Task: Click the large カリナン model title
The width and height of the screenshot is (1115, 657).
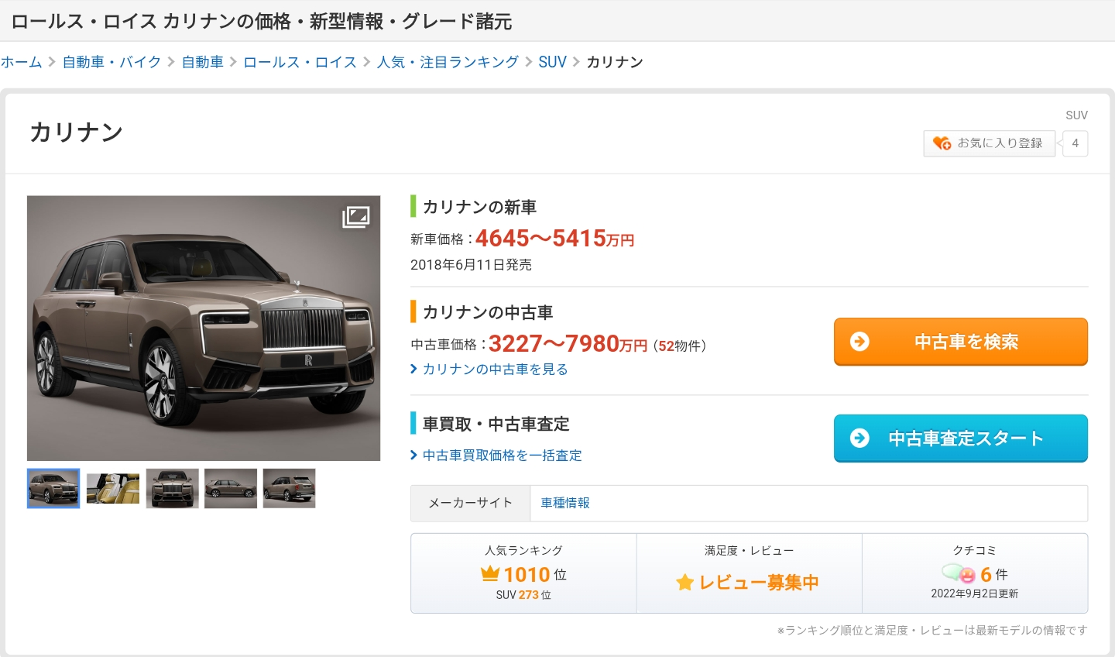Action: [76, 132]
